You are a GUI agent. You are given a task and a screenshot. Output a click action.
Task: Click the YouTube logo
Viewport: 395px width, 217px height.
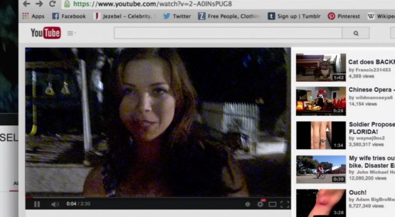pos(46,33)
